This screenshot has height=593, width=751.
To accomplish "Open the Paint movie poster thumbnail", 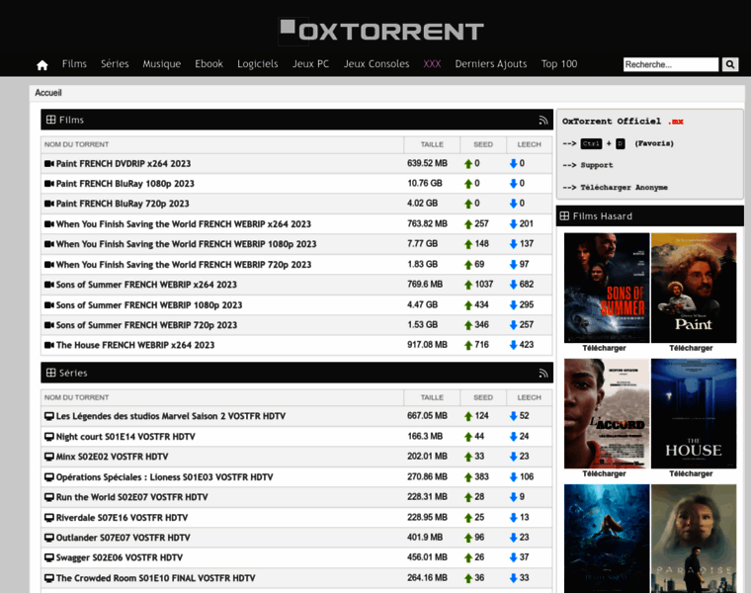I will point(694,288).
